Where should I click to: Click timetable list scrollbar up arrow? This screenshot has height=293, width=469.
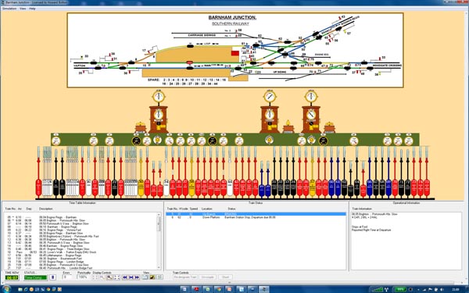(159, 215)
